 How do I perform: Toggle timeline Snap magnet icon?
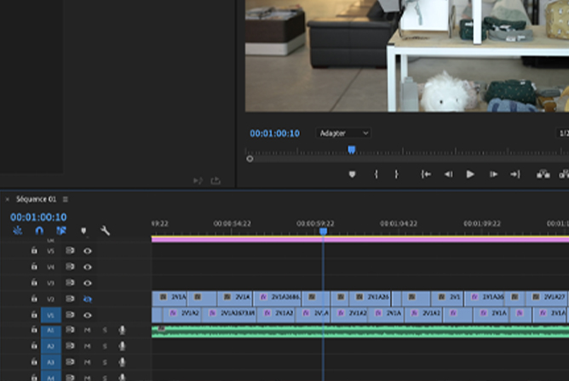[39, 230]
